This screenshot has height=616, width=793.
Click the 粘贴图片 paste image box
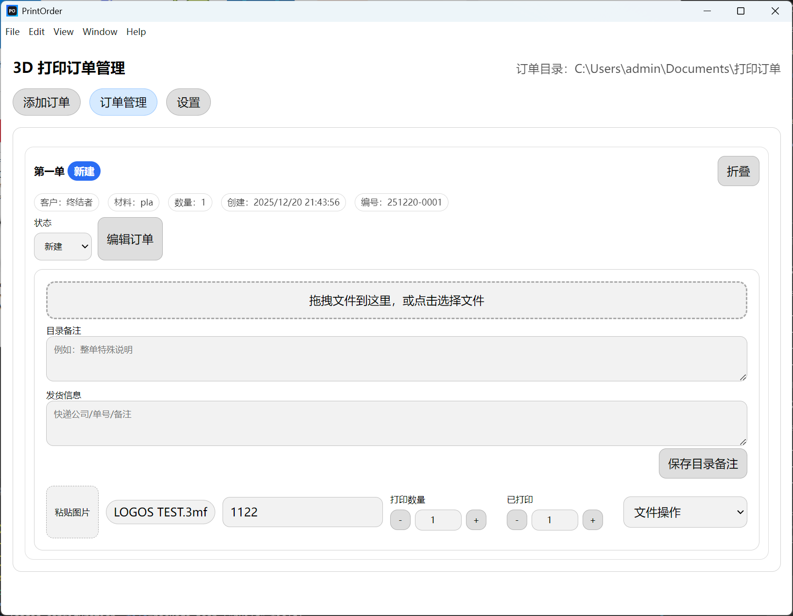point(72,512)
